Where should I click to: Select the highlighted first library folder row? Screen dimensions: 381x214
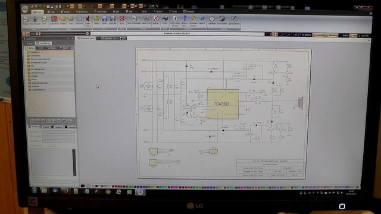[50, 52]
